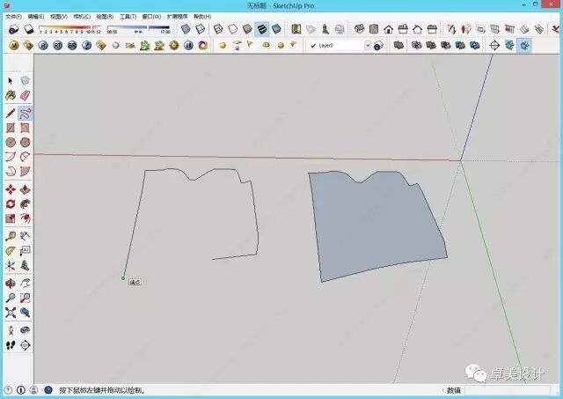Activate the Move tool

click(11, 189)
